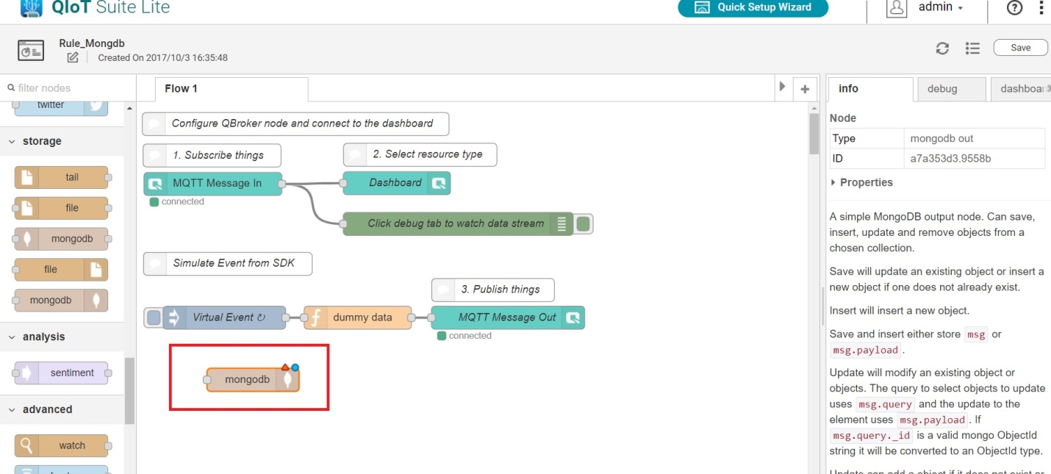Select the Configure QBroker comment node
Viewport: 1051px width, 474px height.
pyautogui.click(x=295, y=123)
